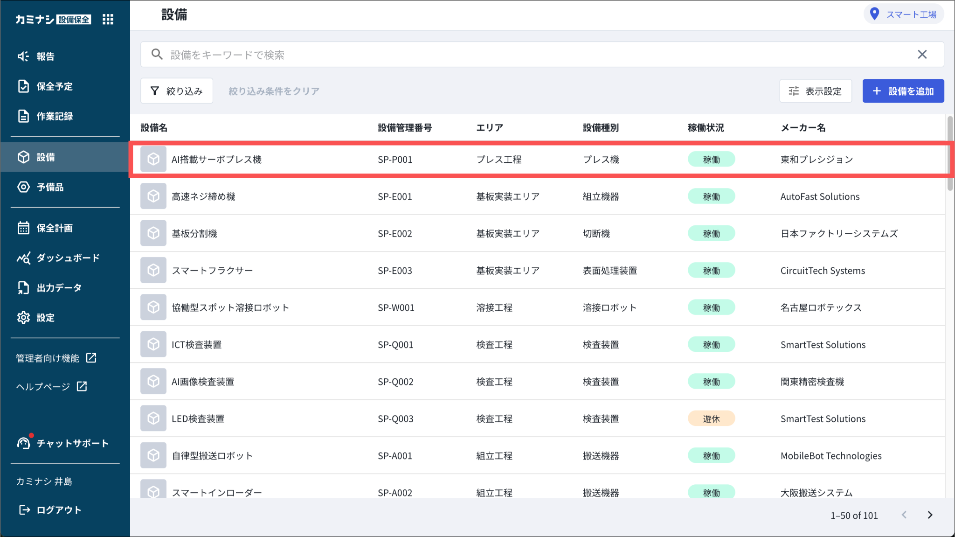This screenshot has width=955, height=537.
Task: Go to next page with right chevron
Action: [x=930, y=515]
